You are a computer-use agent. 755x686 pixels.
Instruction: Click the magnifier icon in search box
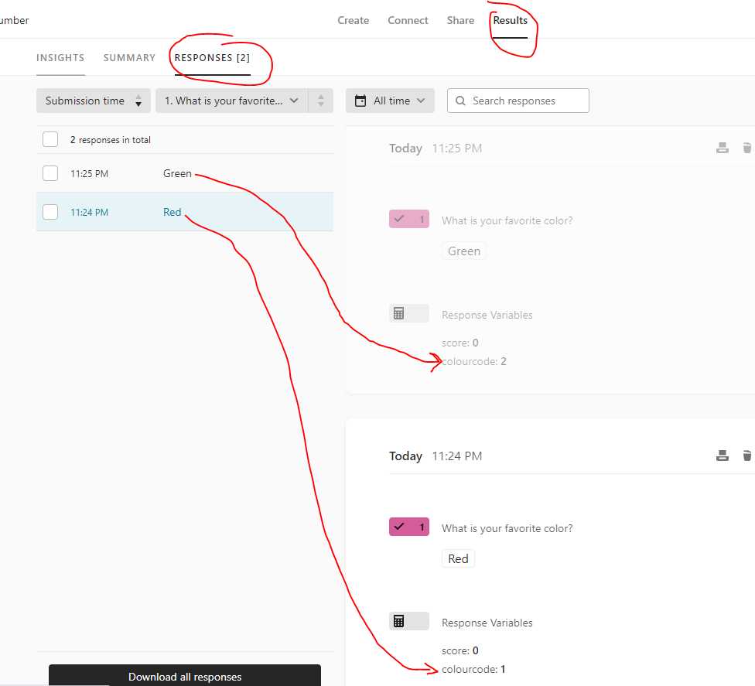click(x=460, y=101)
